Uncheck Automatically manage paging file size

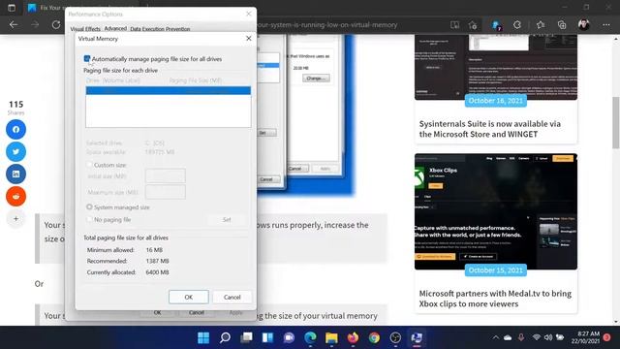(87, 58)
